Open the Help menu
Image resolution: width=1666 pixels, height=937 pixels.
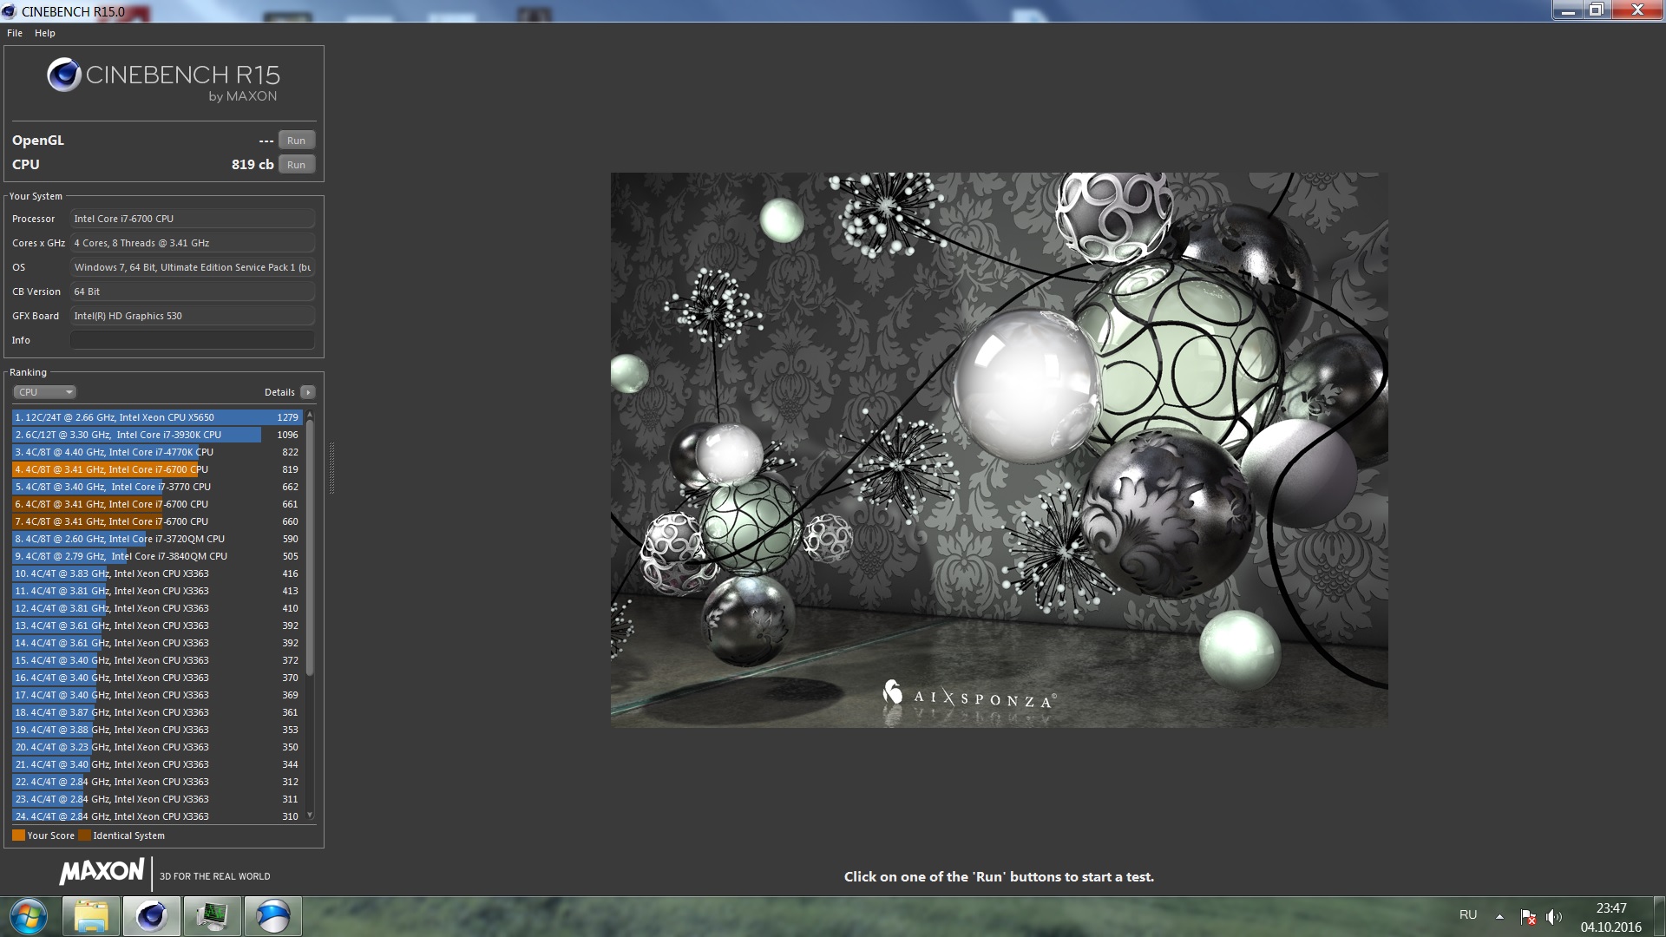[x=45, y=33]
